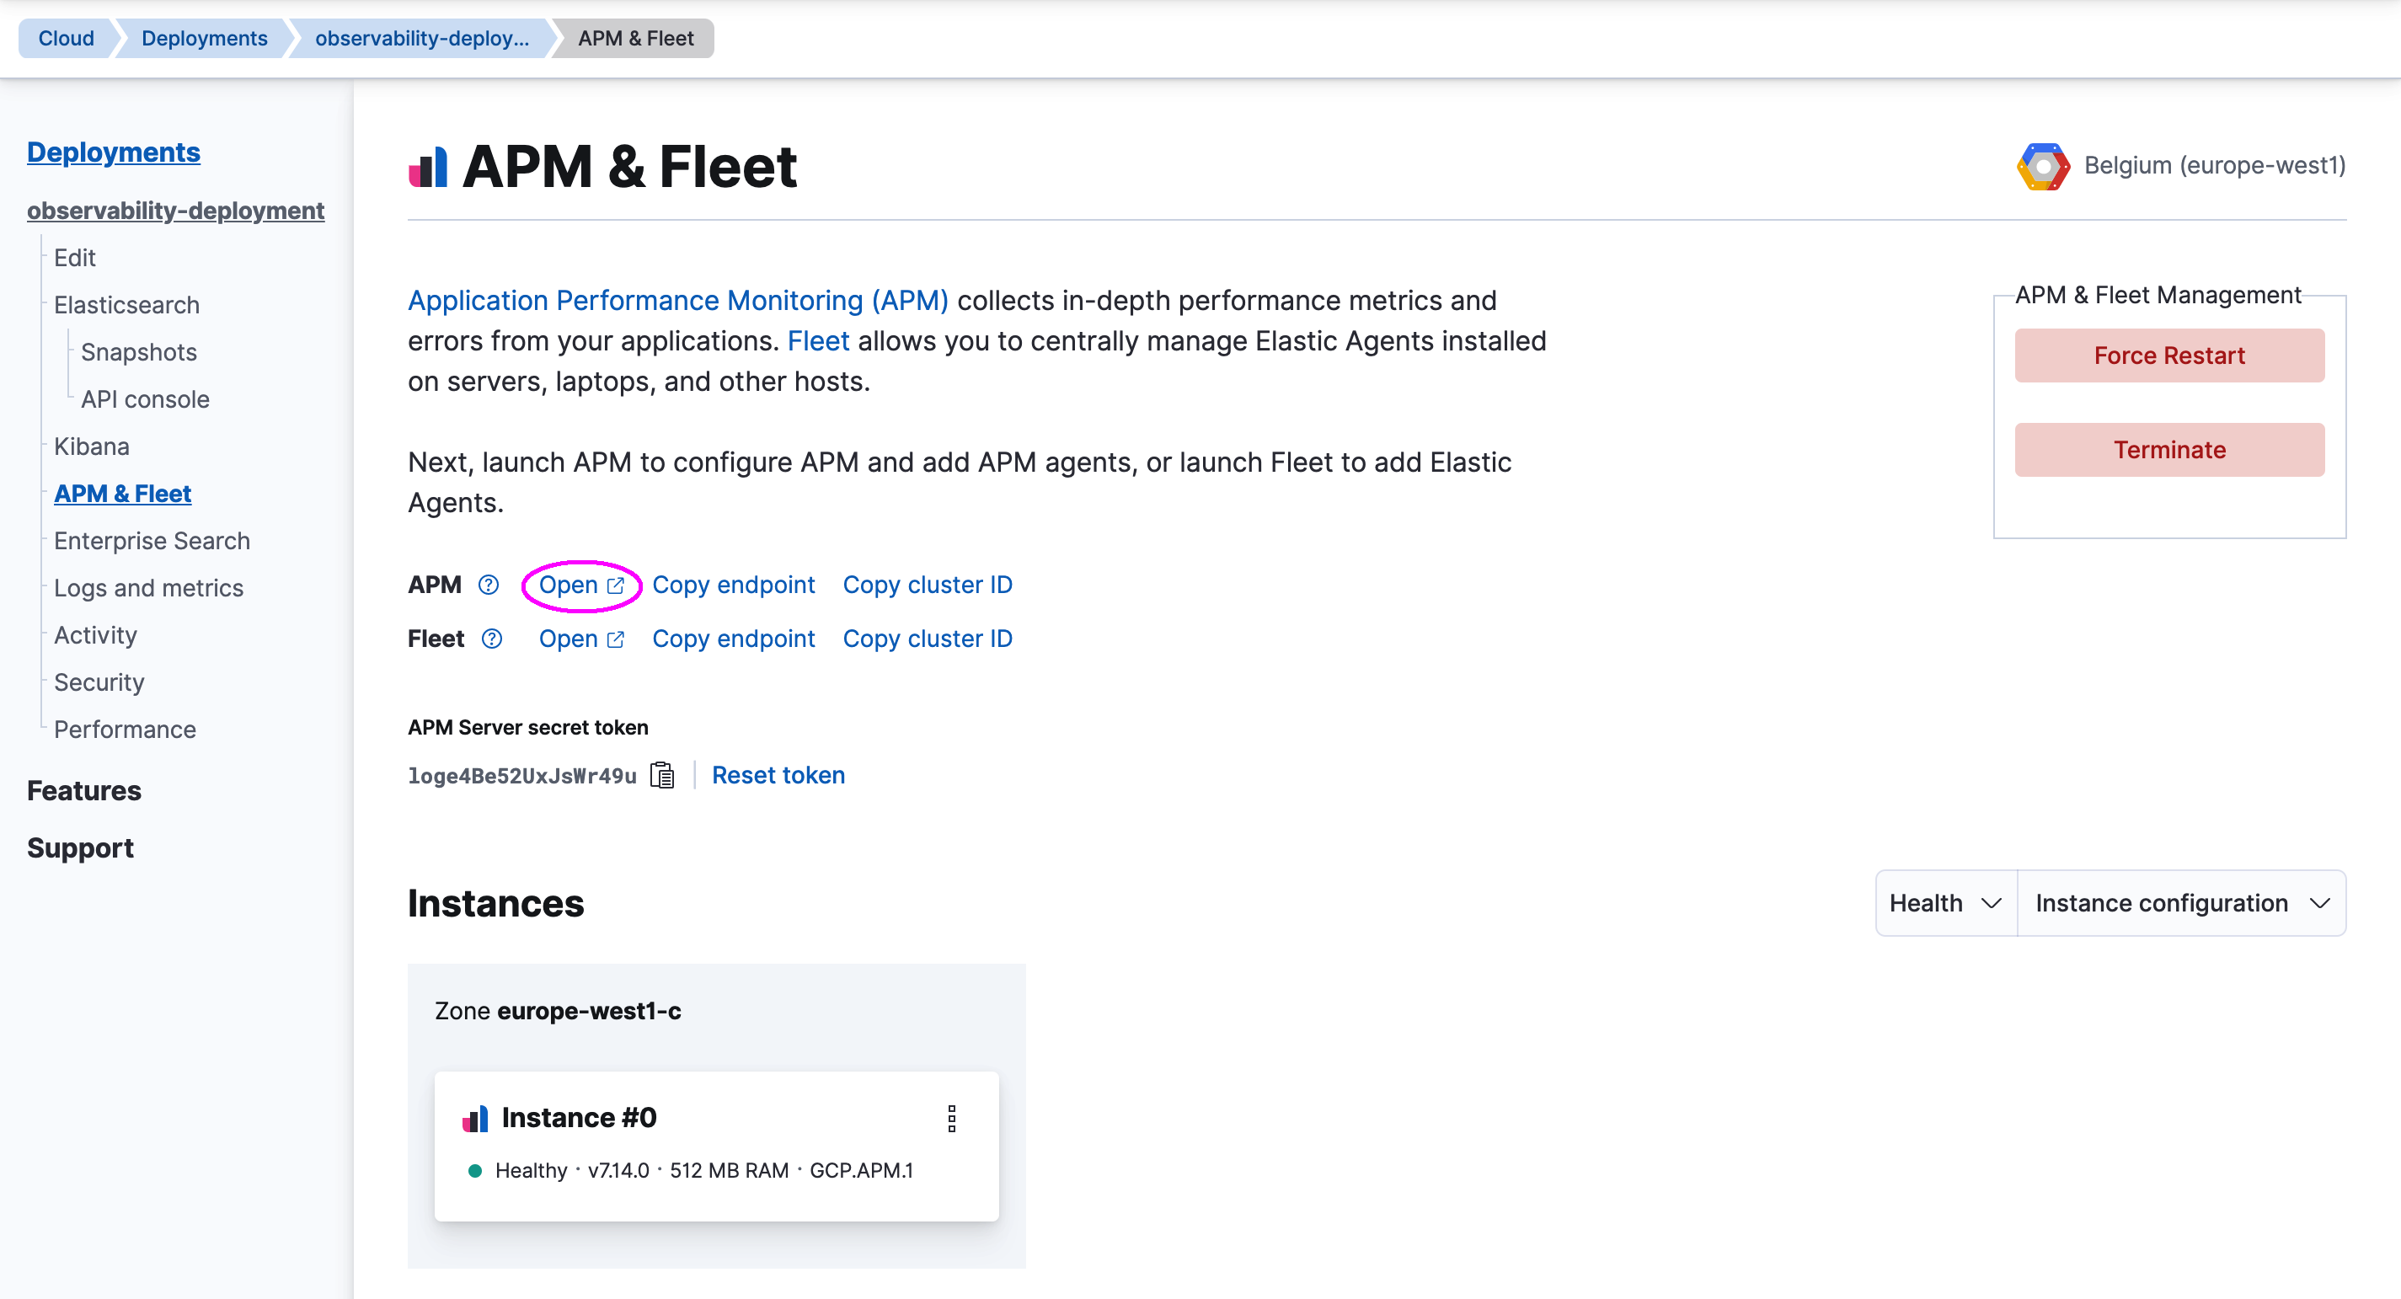Click the Instance #0 APM icon
Image resolution: width=2401 pixels, height=1299 pixels.
(475, 1118)
